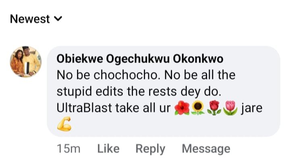Like the comment by Obiekwe
290x163 pixels.
108,149
